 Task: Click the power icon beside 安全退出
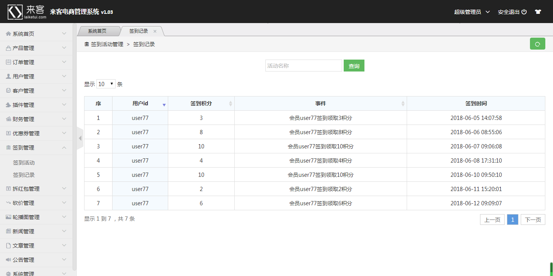524,12
